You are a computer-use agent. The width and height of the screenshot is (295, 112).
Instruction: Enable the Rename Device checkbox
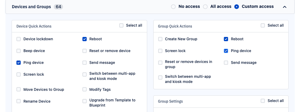pyautogui.click(x=19, y=101)
